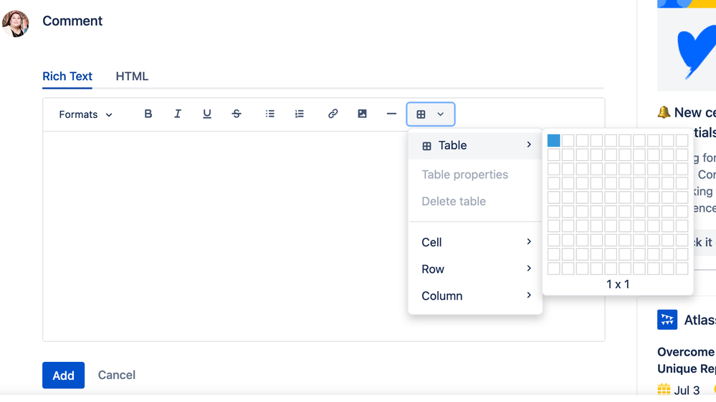Expand the Row submenu
Viewport: 716px width, 402px height.
click(475, 269)
